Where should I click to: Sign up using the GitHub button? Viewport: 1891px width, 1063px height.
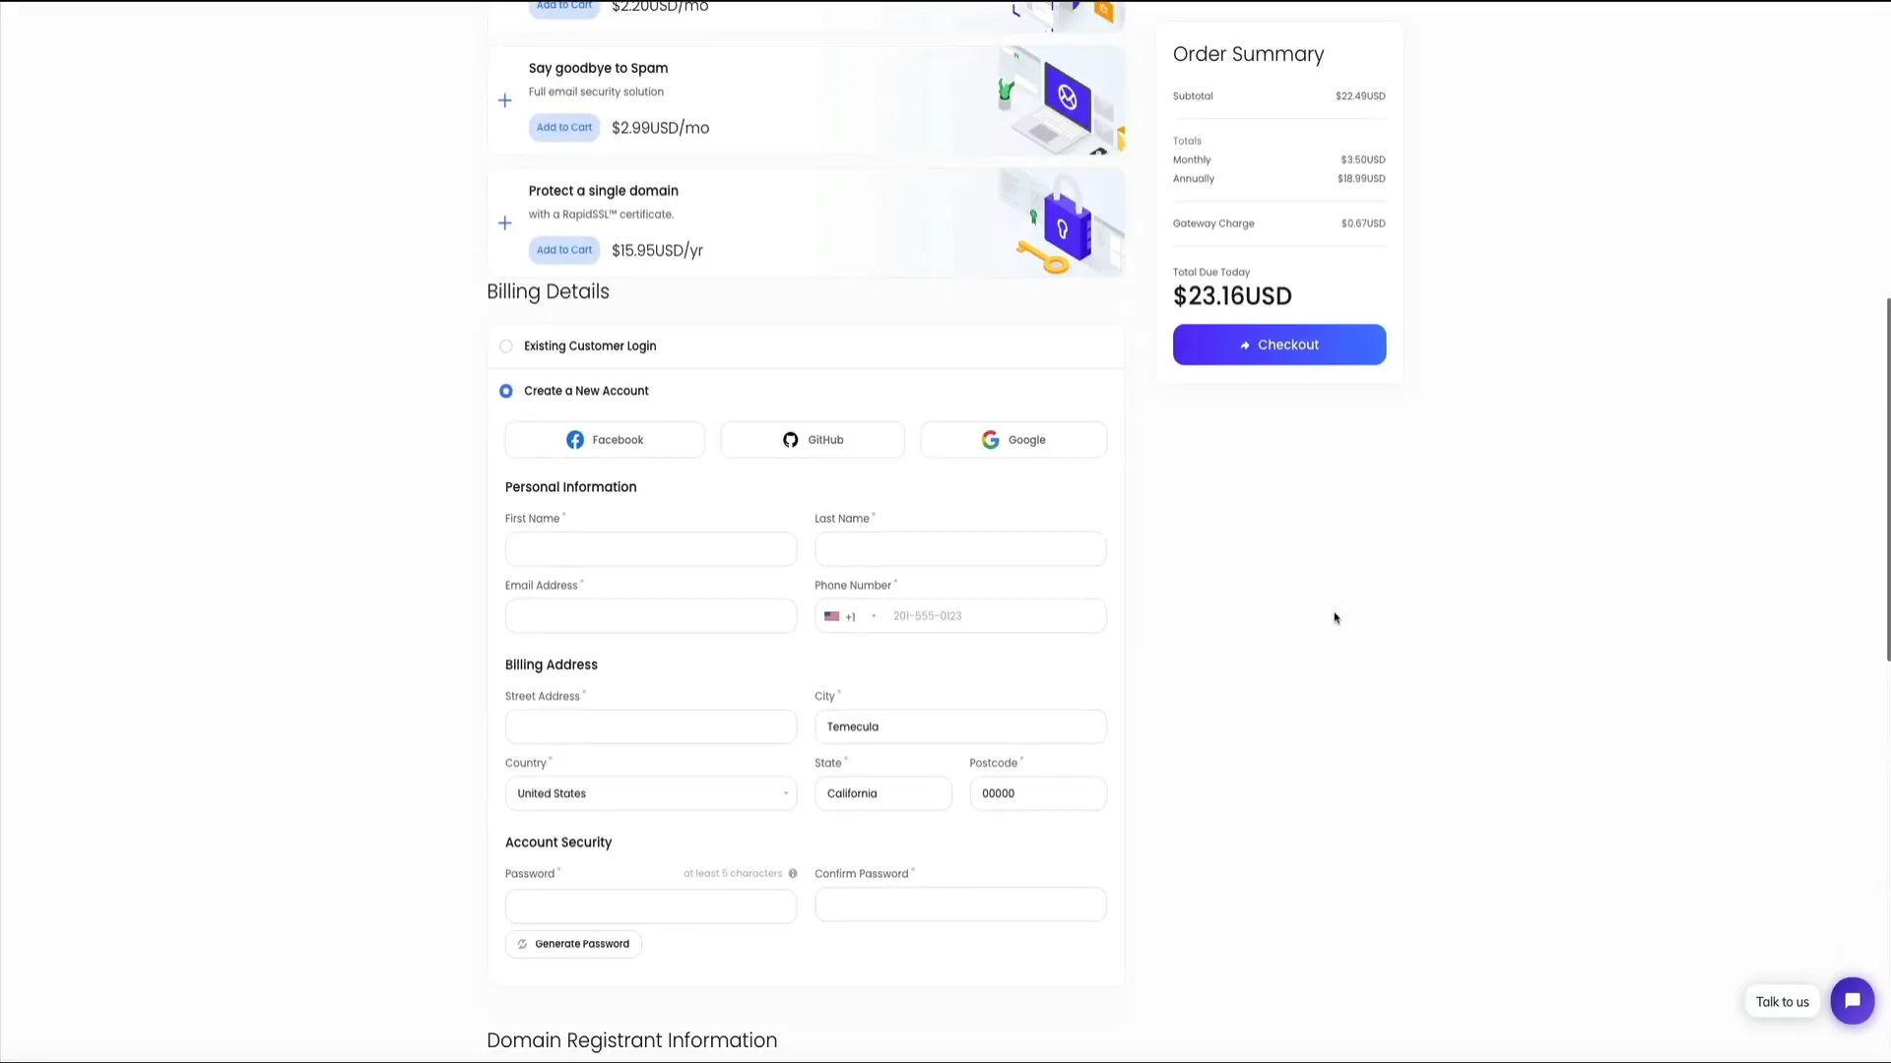click(813, 440)
